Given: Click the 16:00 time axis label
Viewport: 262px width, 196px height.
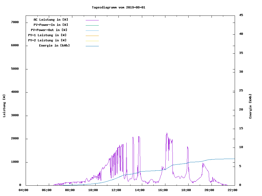Looking at the screenshot, I should 163,190.
